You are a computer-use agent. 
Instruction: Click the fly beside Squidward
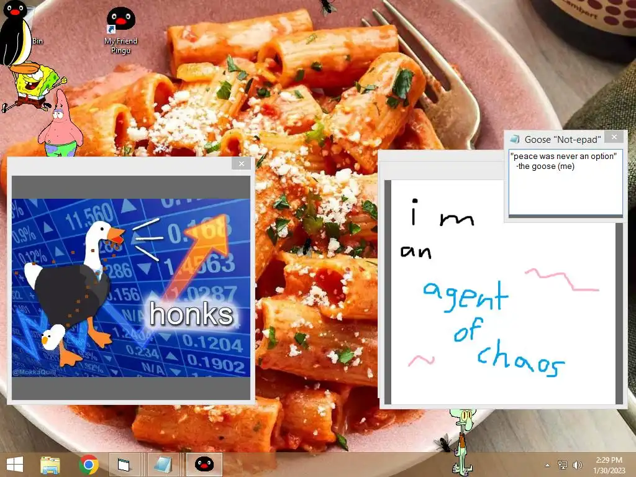point(443,443)
